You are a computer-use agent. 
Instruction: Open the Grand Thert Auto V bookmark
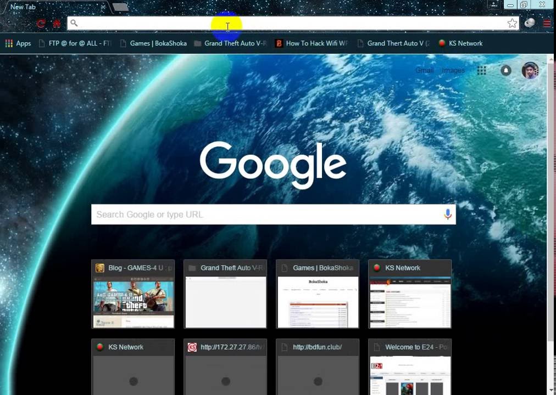coord(393,43)
